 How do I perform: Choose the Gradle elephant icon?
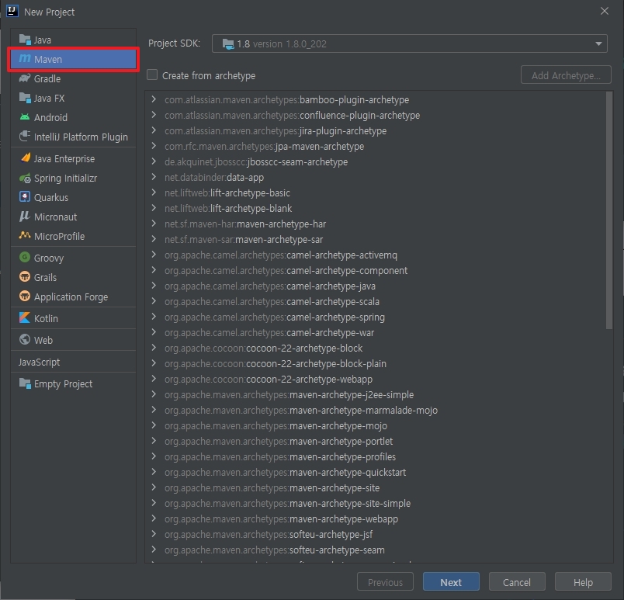point(25,78)
